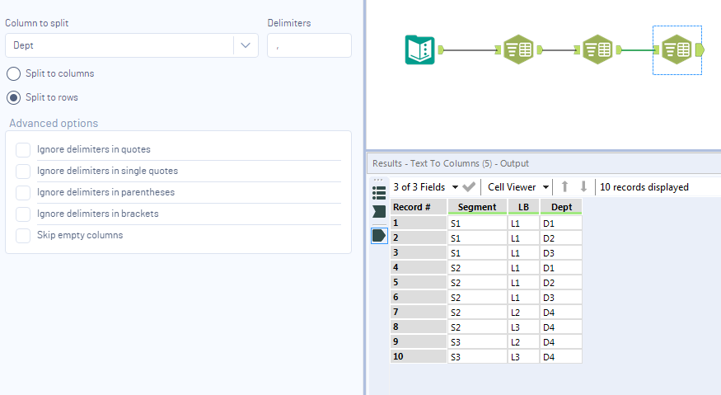Click the Segment column header

point(477,207)
